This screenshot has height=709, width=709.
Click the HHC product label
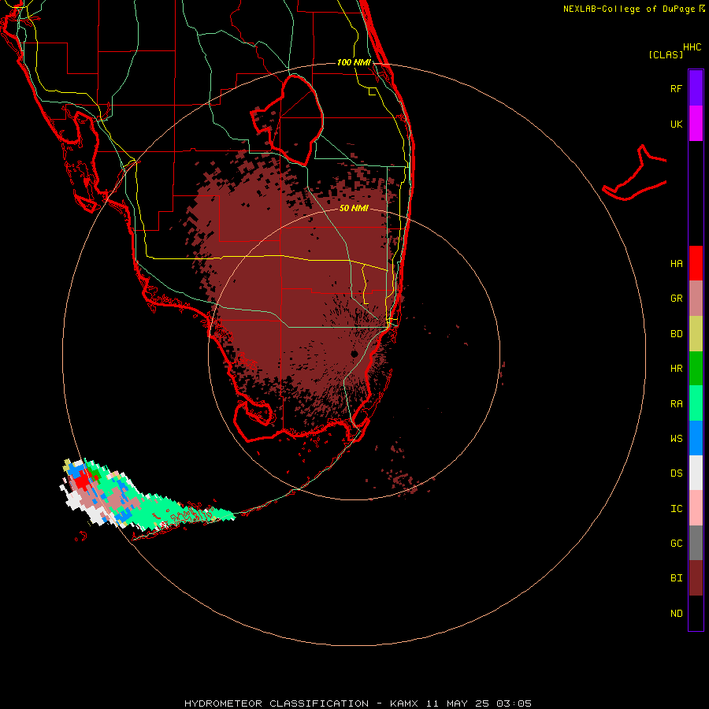tap(692, 47)
